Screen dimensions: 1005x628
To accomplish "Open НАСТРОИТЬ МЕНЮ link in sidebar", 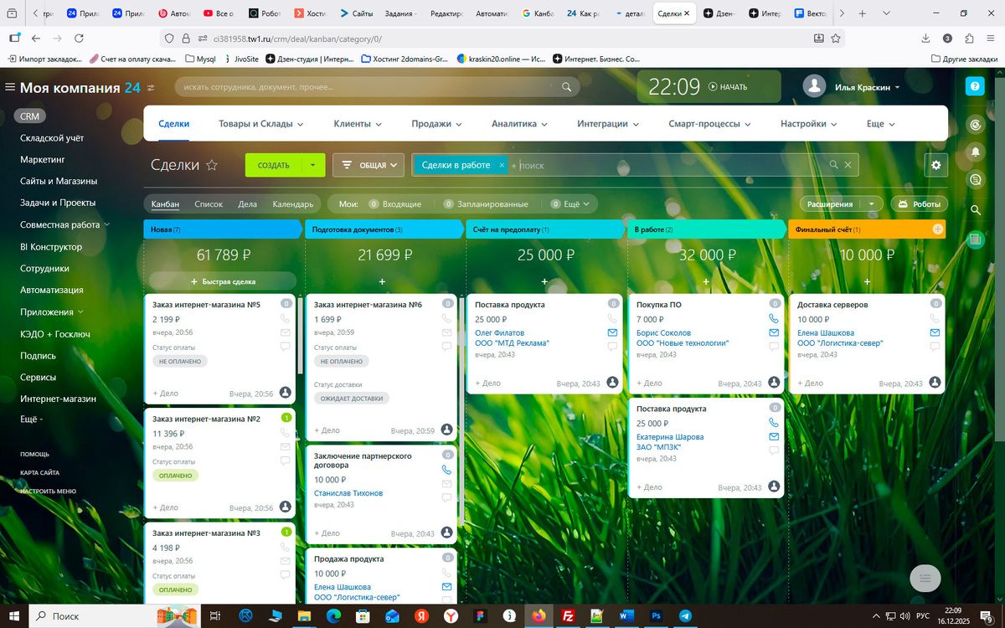I will coord(49,491).
